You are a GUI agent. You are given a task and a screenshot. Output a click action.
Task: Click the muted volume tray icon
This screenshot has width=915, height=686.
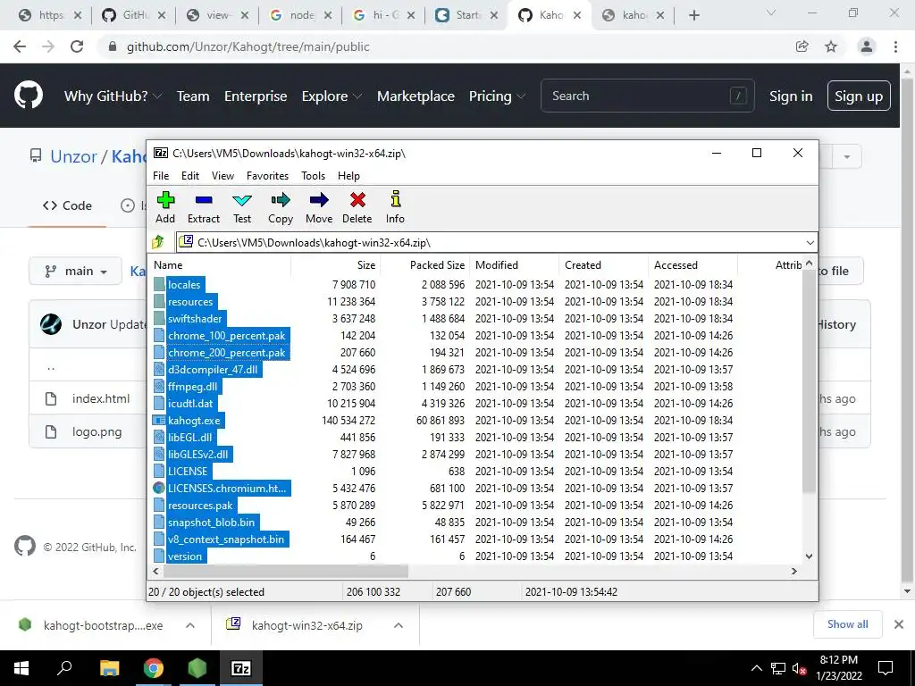pyautogui.click(x=799, y=668)
